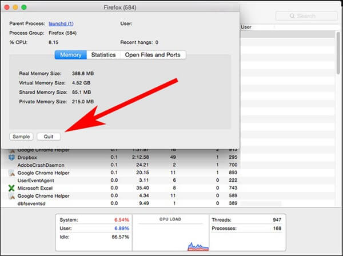
Task: Zoom the Firefox (584) window with green button
Action: click(24, 7)
